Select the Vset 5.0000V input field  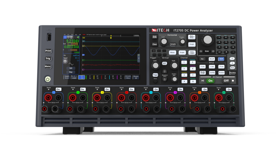[73, 44]
